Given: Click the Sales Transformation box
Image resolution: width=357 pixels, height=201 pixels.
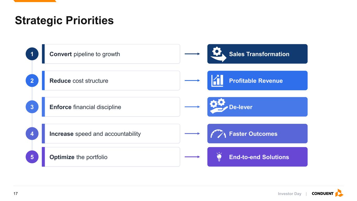Looking at the screenshot, I should tap(257, 54).
